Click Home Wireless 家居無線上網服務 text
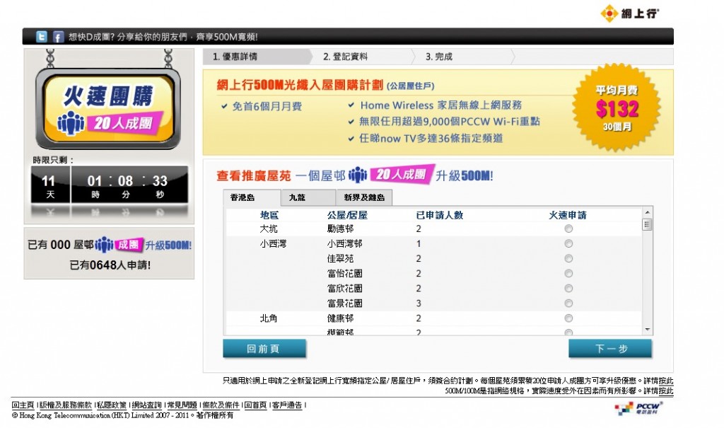The image size is (724, 428). point(441,105)
